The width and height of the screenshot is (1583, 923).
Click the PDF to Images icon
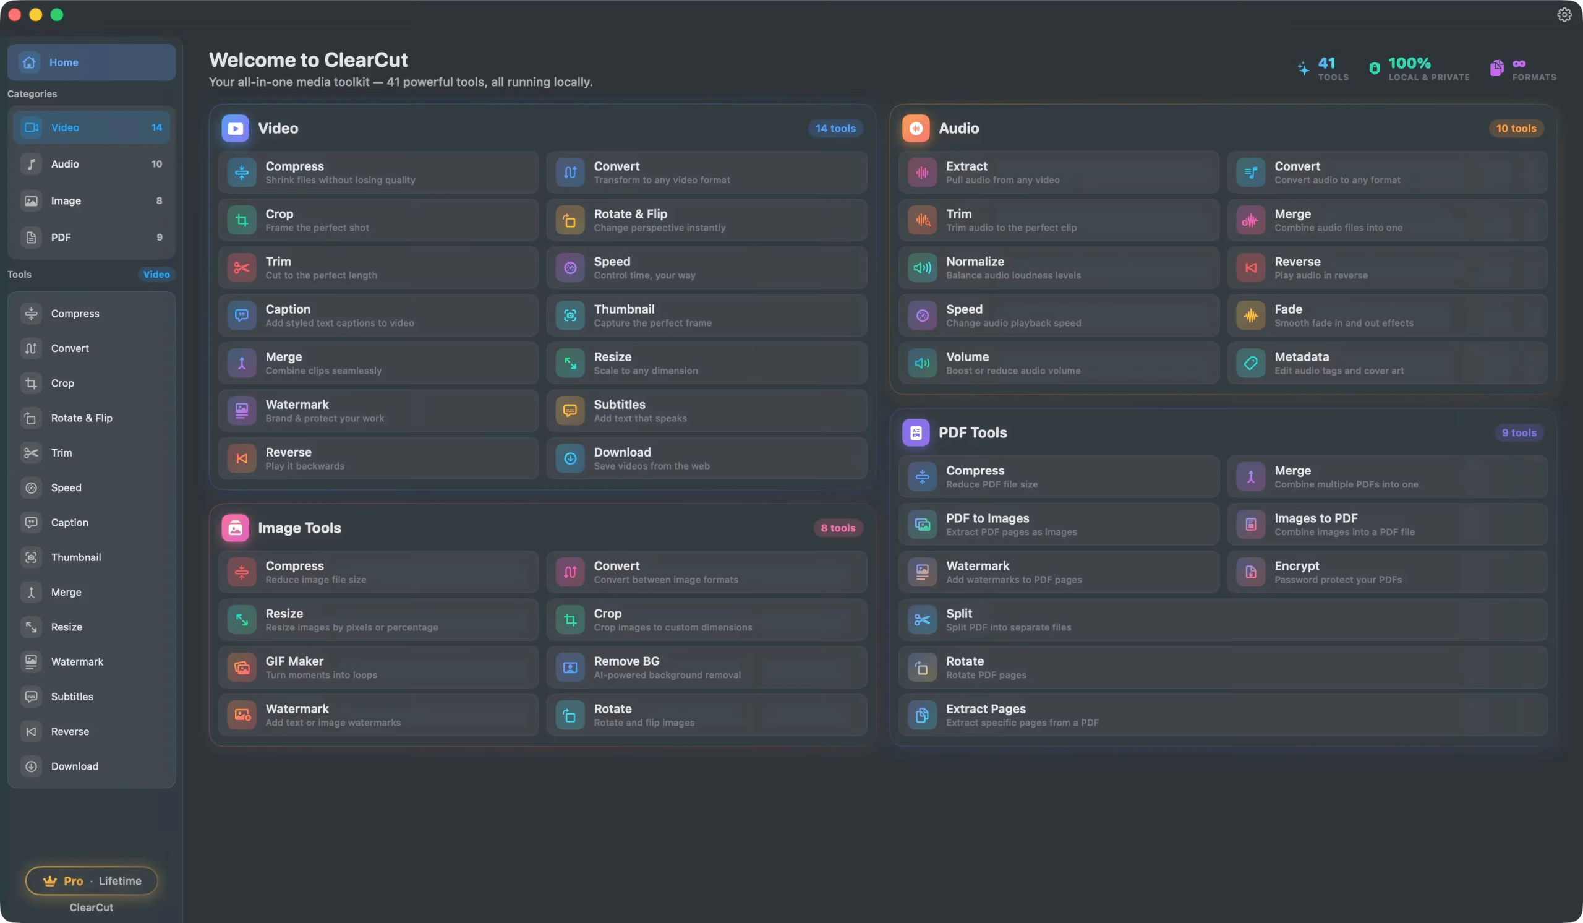[x=922, y=524]
